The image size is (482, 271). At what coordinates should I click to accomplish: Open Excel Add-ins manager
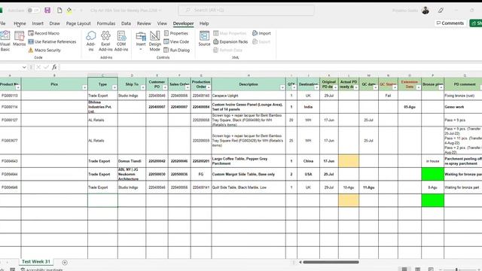105,41
